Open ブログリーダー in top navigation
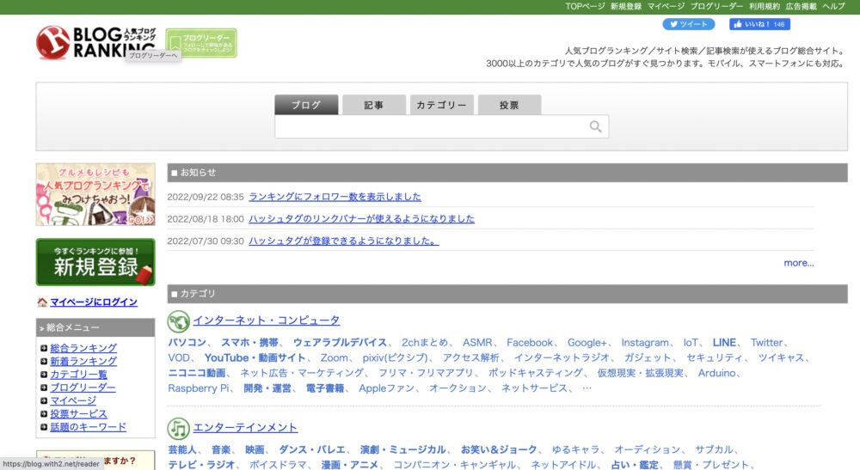The width and height of the screenshot is (860, 470). coord(717,7)
